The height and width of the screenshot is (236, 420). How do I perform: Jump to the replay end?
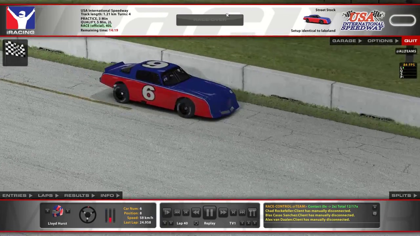point(242,212)
